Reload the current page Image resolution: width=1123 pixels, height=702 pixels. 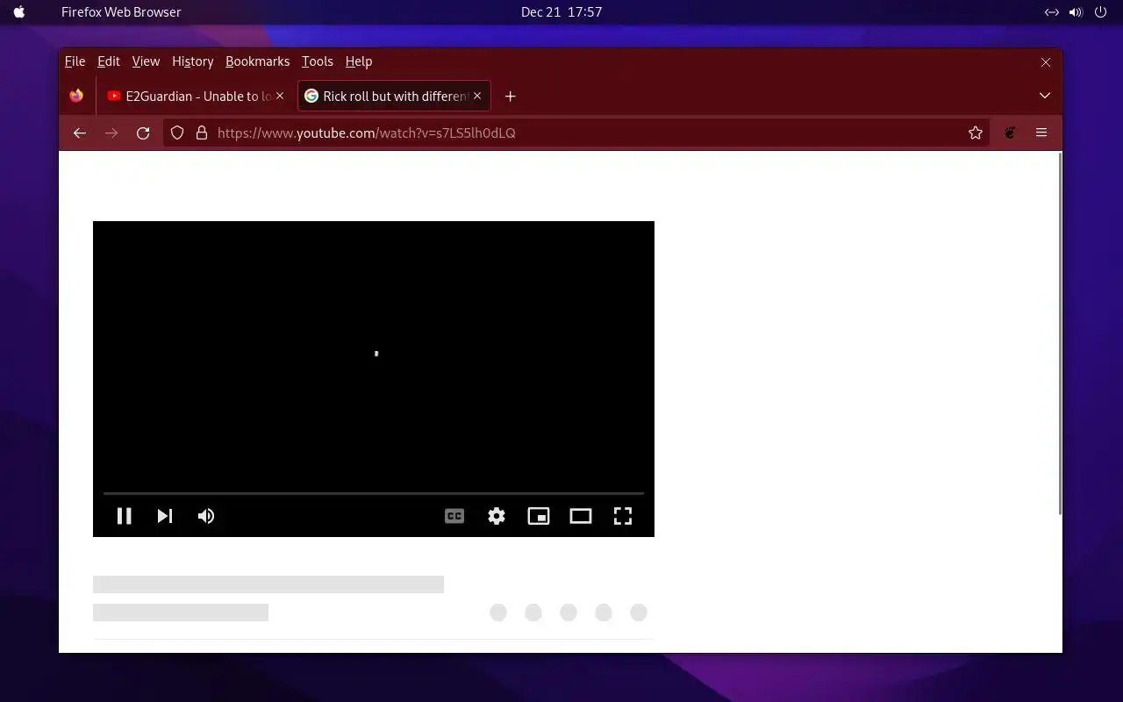point(143,133)
